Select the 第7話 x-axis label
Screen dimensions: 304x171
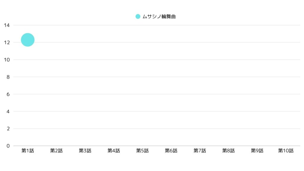[200, 151]
